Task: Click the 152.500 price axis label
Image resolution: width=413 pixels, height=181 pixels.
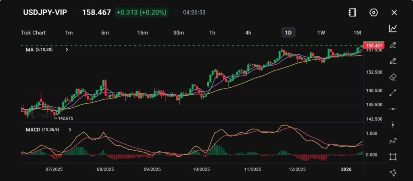Action: click(375, 72)
